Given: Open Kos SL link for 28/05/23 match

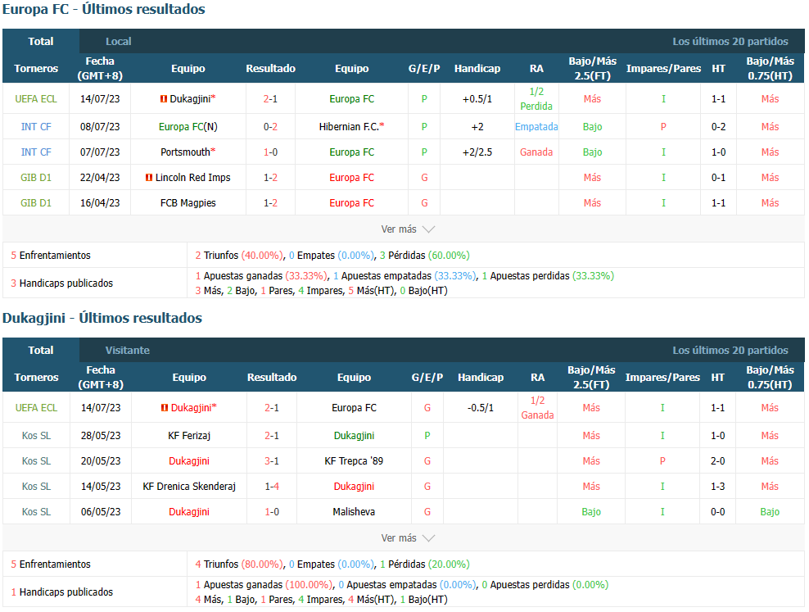Looking at the screenshot, I should coord(36,436).
